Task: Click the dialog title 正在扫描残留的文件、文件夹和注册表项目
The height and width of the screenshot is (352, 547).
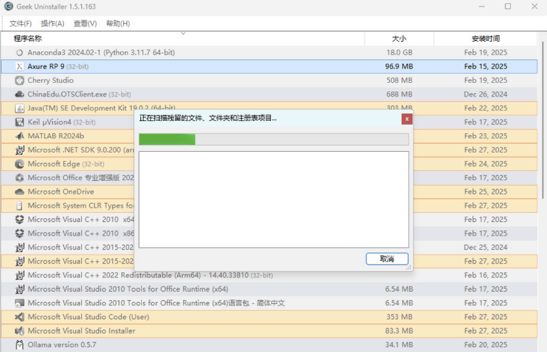Action: point(208,118)
